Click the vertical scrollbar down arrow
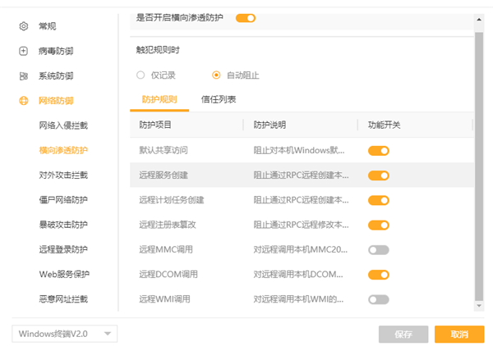Screen dimensions: 493x346 point(480,306)
